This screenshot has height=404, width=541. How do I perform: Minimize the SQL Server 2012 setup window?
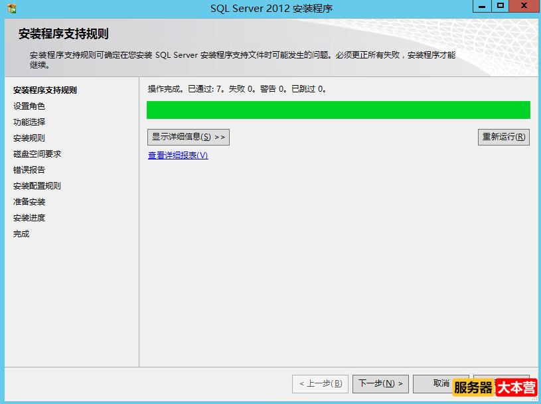click(482, 6)
